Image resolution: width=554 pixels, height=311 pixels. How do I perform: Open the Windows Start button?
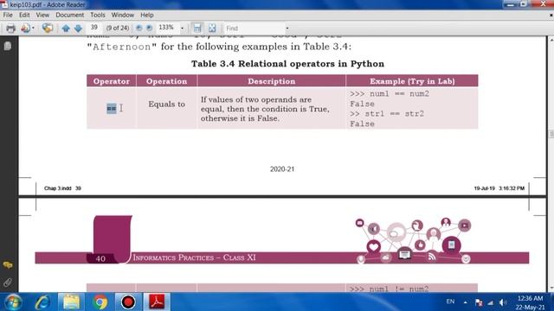pyautogui.click(x=14, y=302)
